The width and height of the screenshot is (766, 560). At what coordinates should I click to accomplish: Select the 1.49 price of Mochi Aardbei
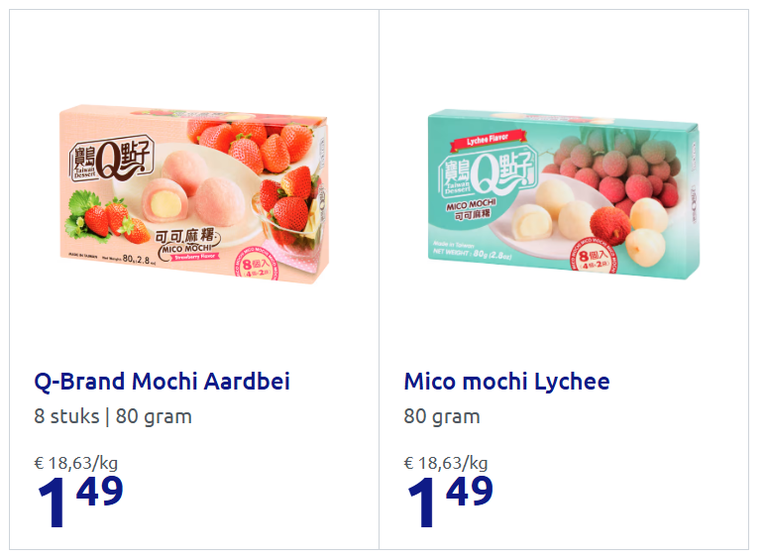79,501
